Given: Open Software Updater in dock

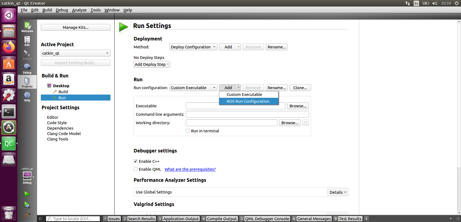Looking at the screenshot, I should pos(9,127).
